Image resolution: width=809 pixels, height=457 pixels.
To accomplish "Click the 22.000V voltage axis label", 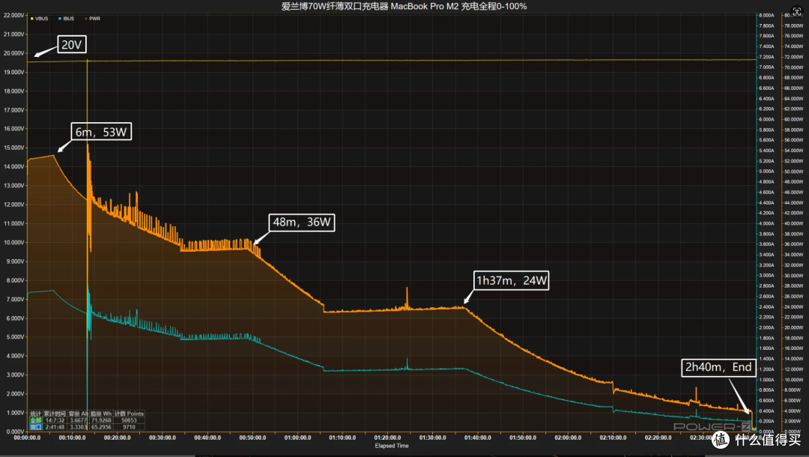I will [14, 16].
